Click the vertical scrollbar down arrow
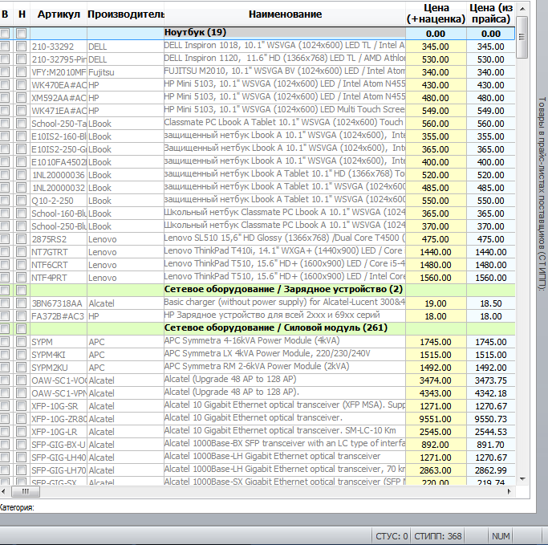 [x=522, y=479]
